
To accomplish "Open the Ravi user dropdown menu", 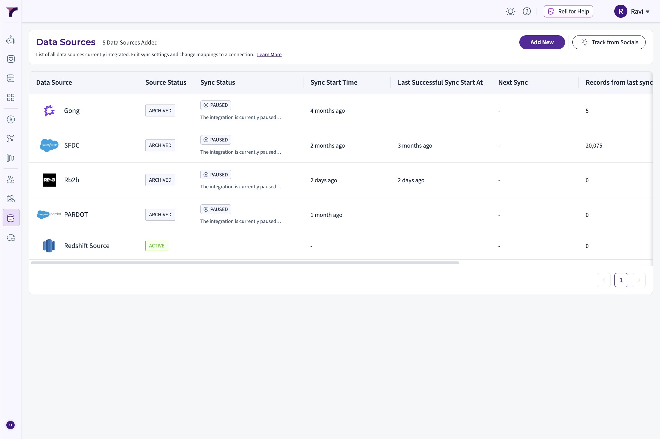I will (x=632, y=11).
